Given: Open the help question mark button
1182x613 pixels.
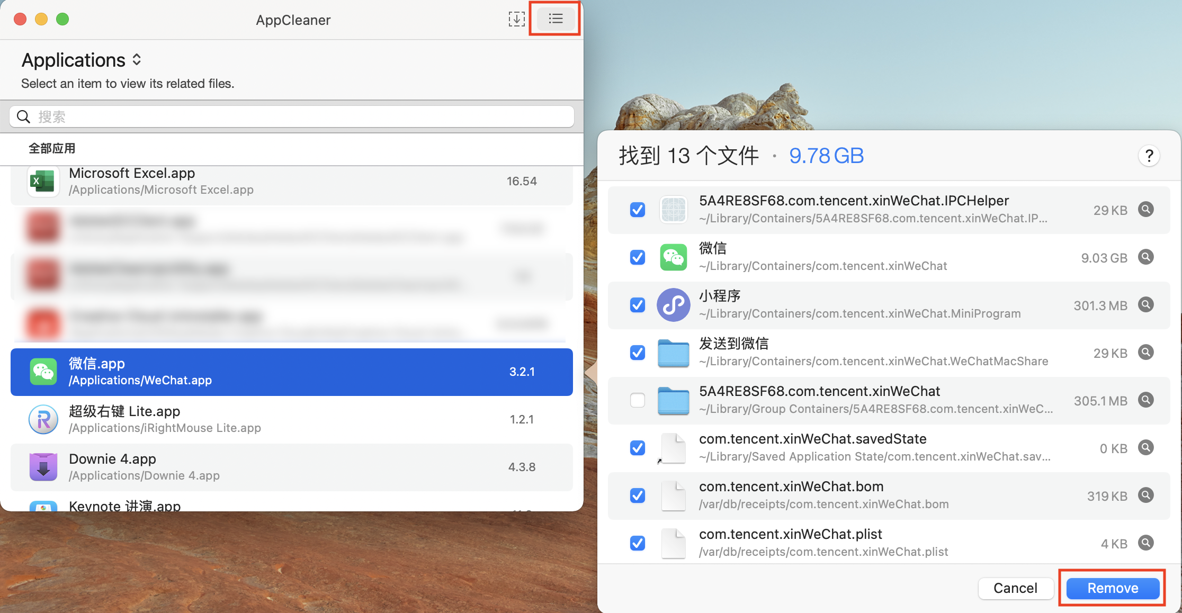Looking at the screenshot, I should [x=1149, y=156].
